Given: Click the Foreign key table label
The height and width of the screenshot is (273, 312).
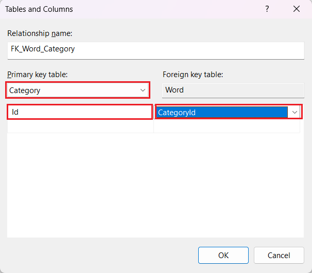Looking at the screenshot, I should pyautogui.click(x=193, y=75).
